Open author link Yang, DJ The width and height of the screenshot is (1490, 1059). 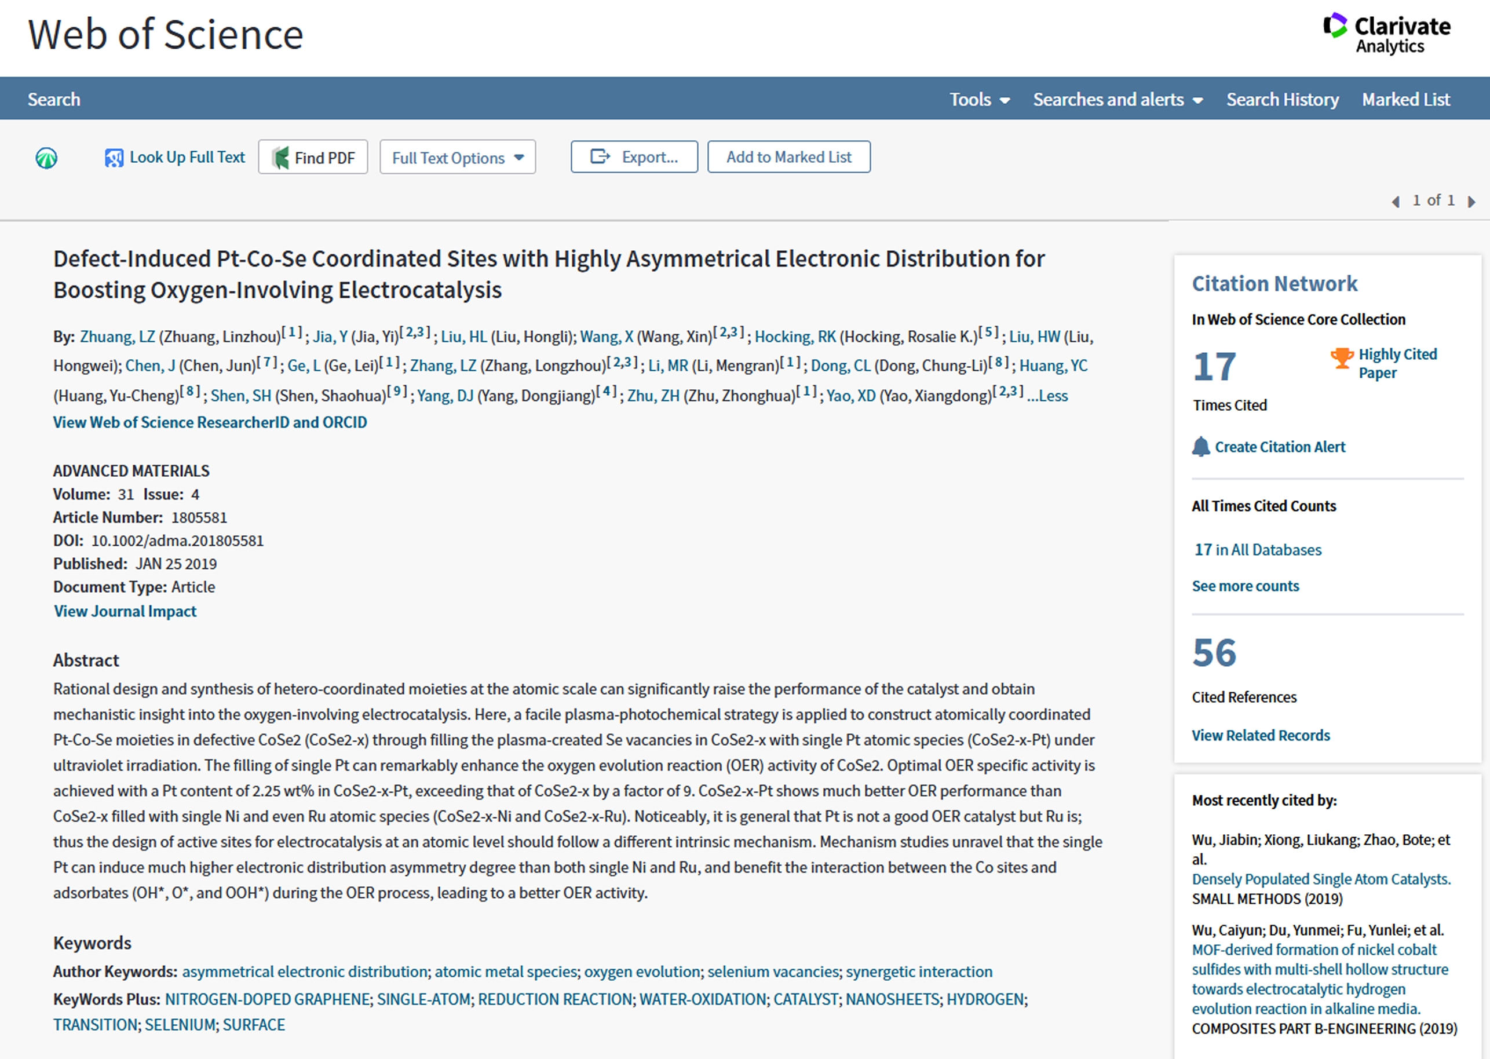(445, 396)
